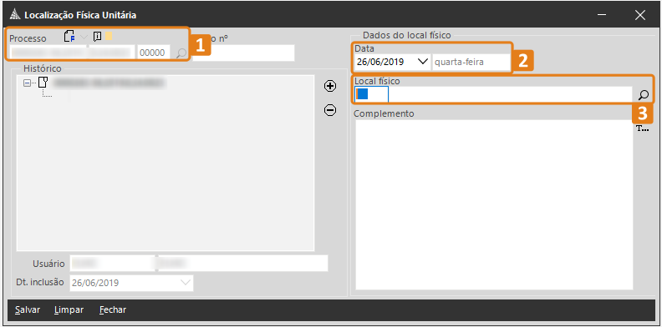Click the Limpar button
Viewport: 662px width, 327px height.
point(69,309)
